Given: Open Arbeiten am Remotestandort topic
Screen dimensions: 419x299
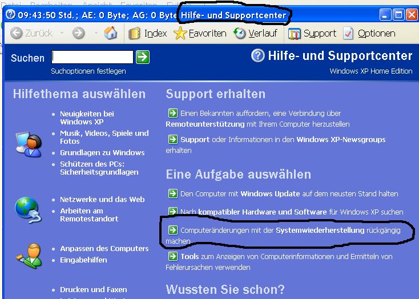Looking at the screenshot, I should click(89, 215).
